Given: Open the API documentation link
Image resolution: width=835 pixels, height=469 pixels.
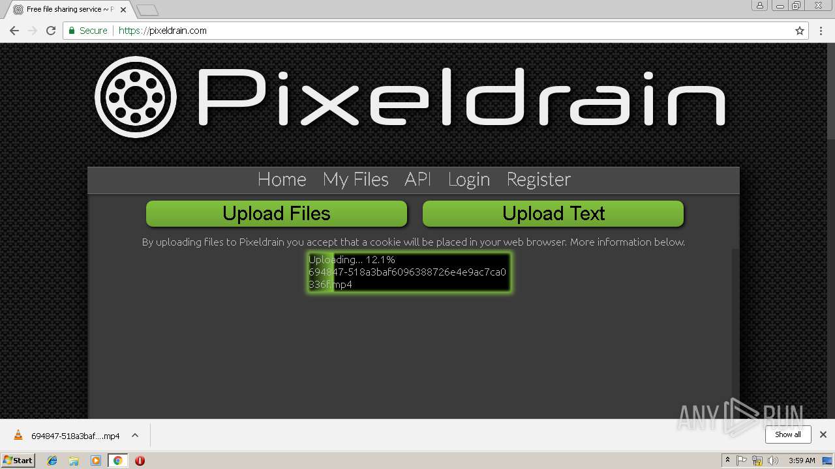Looking at the screenshot, I should [417, 180].
